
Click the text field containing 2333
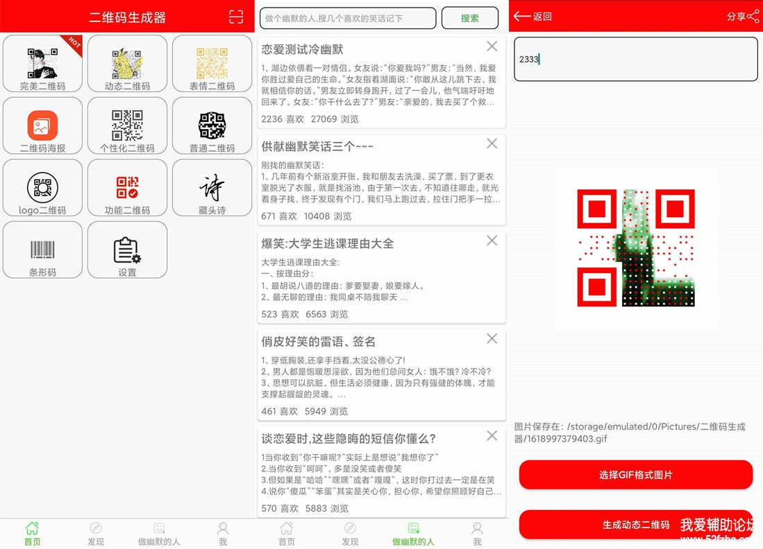tap(635, 59)
